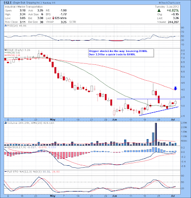Click the blue Shipper stock annotation text box

pyautogui.click(x=121, y=53)
